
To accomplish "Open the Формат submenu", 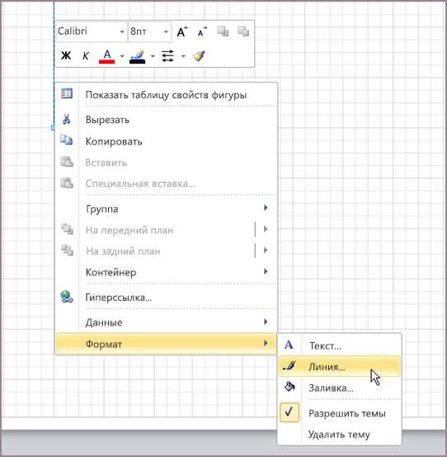I will coord(166,344).
